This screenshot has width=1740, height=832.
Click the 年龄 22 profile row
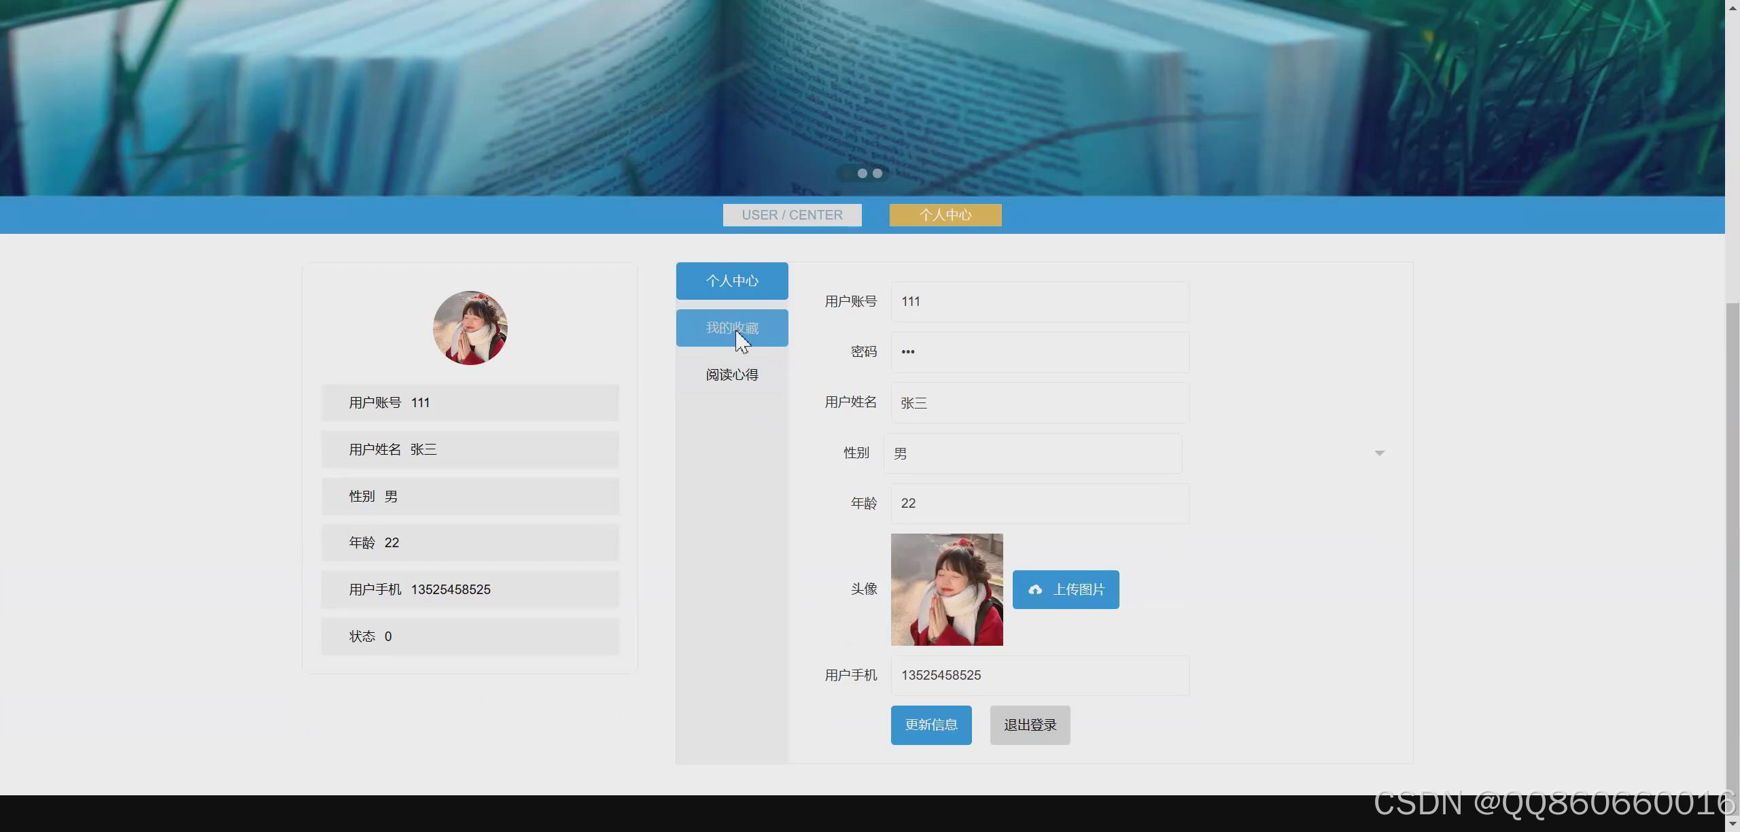click(470, 542)
